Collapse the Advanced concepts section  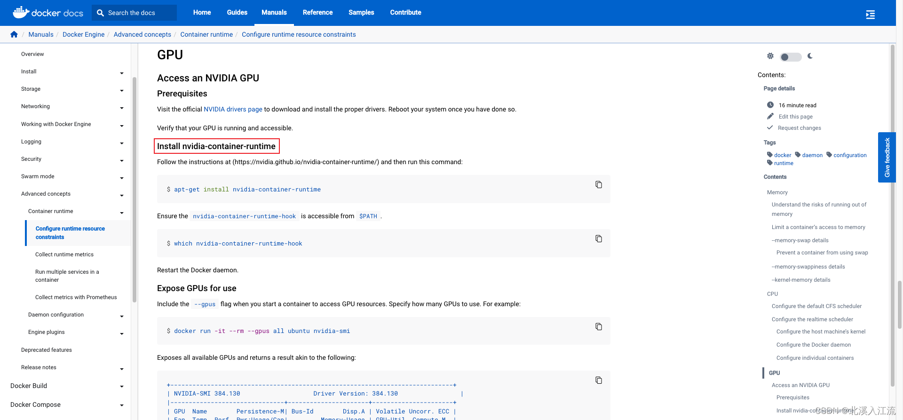coord(122,195)
